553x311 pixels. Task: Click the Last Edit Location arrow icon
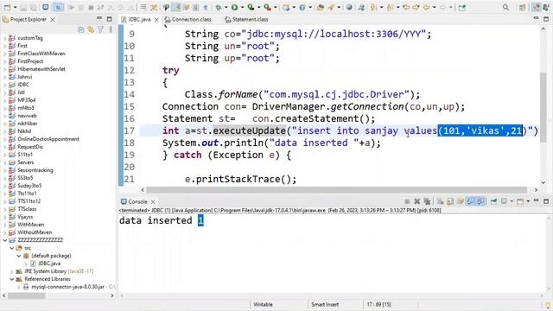(x=406, y=8)
